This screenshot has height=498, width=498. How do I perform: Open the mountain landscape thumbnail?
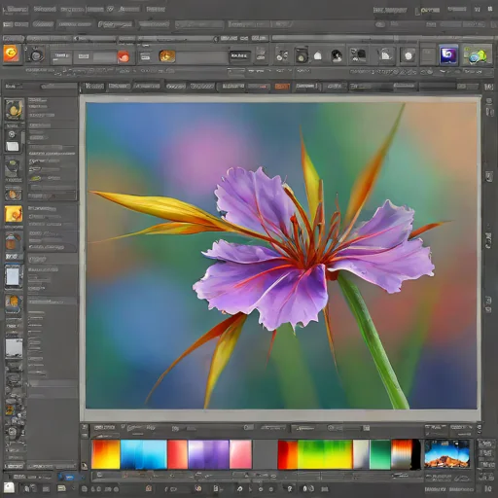pos(446,453)
